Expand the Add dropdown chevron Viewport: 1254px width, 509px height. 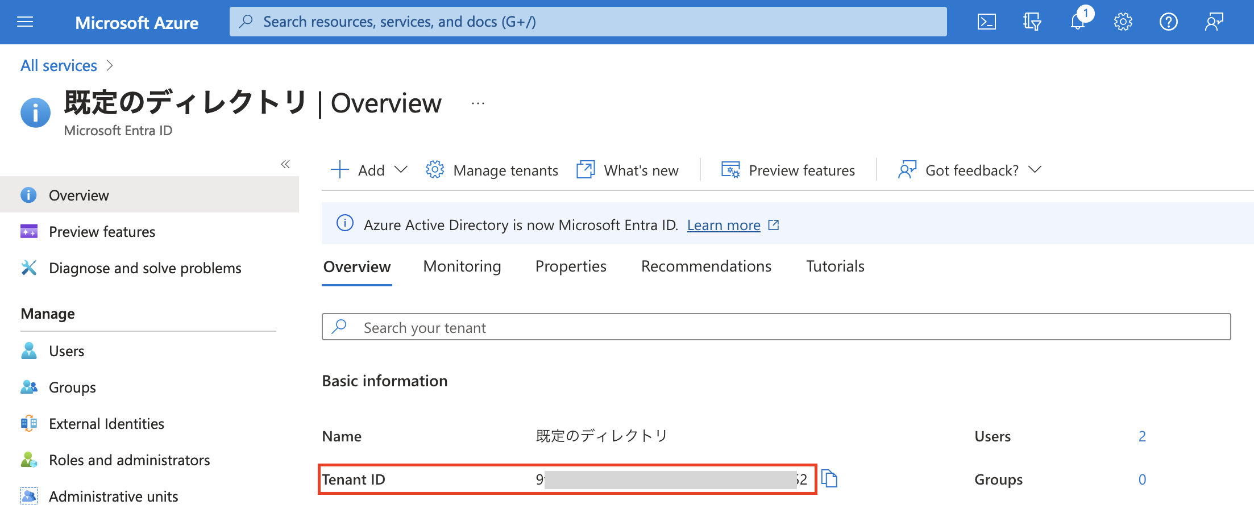tap(401, 170)
